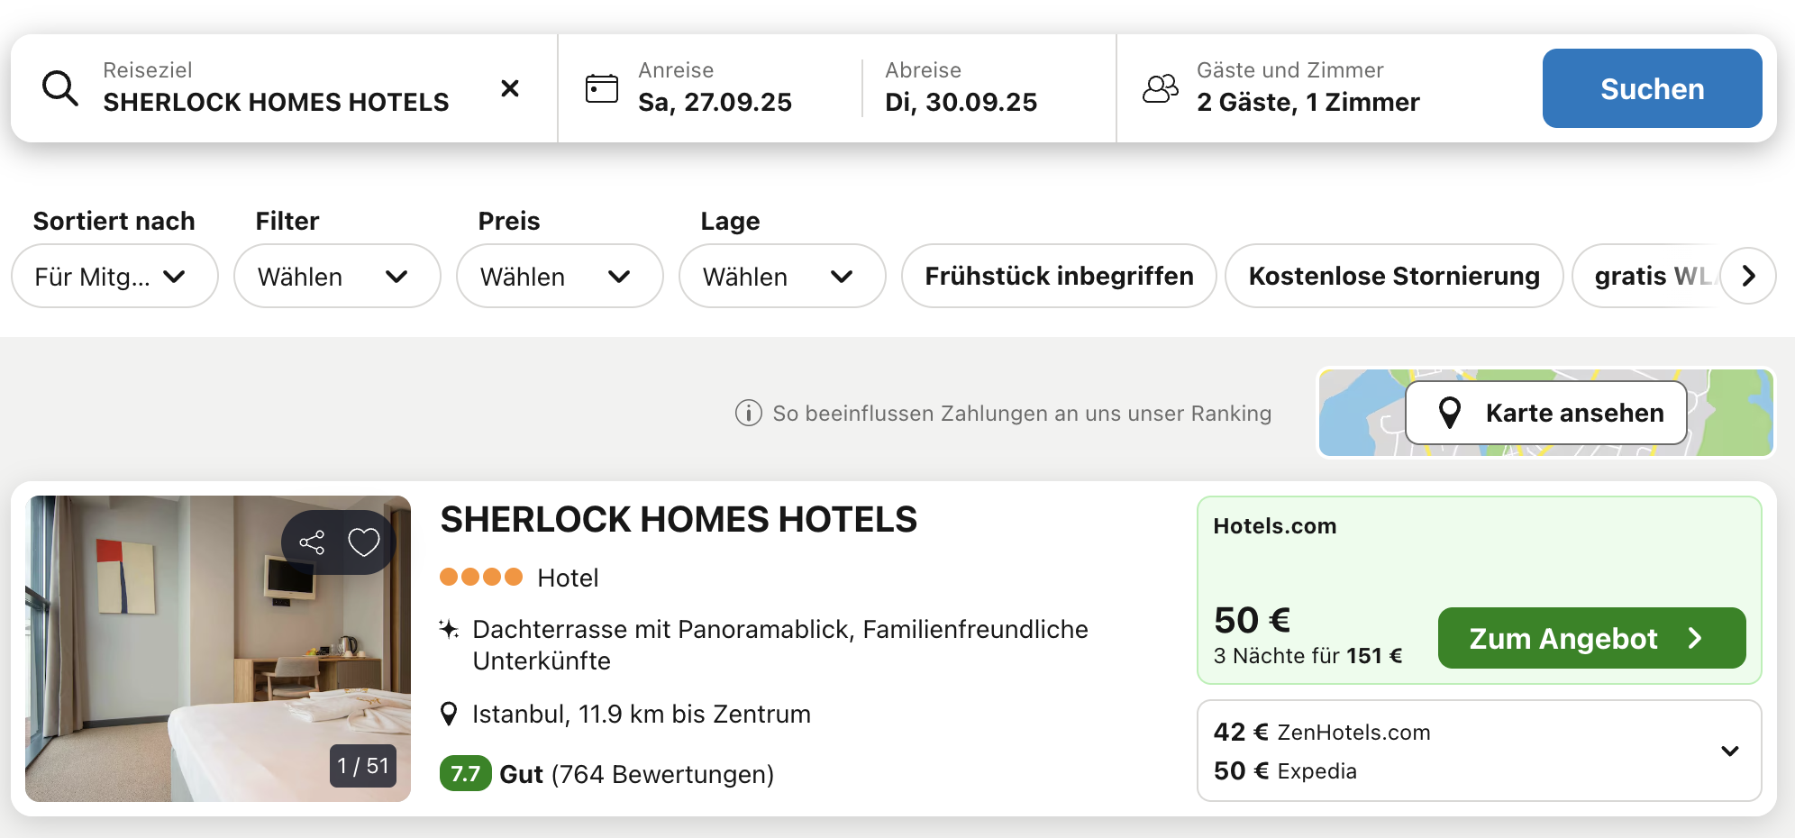Click the calendar icon beside Anreise
This screenshot has height=838, width=1795.
[602, 88]
